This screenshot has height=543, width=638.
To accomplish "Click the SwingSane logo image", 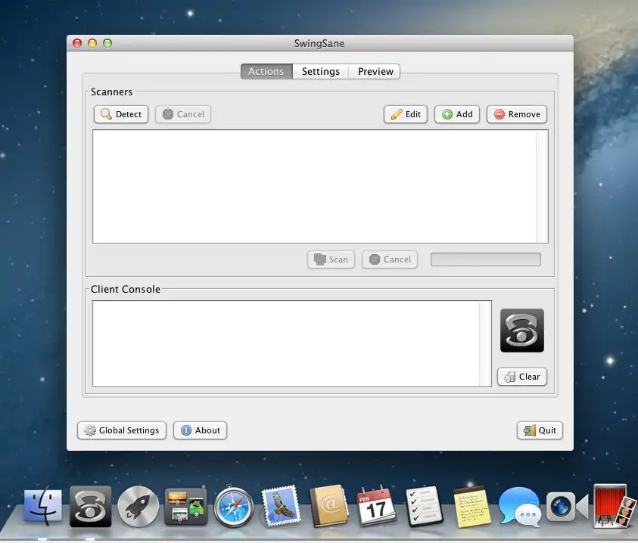I will point(522,330).
